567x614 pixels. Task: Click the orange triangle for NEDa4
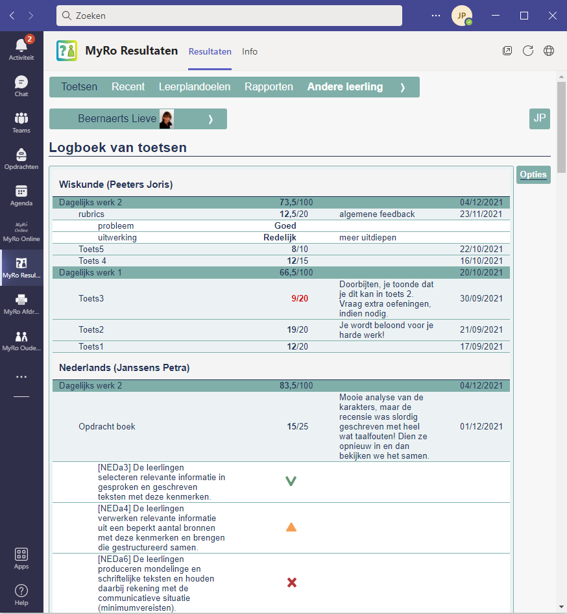(x=291, y=527)
